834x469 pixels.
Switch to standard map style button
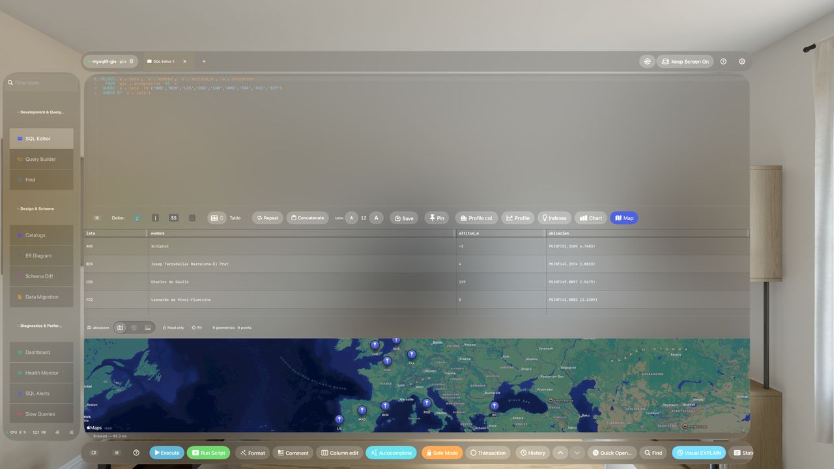tap(120, 328)
